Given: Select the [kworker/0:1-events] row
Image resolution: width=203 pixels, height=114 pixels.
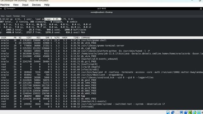Looking at the screenshot, I should pyautogui.click(x=101, y=101).
